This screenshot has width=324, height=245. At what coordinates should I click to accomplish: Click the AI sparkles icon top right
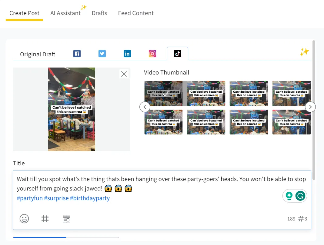pos(304,52)
